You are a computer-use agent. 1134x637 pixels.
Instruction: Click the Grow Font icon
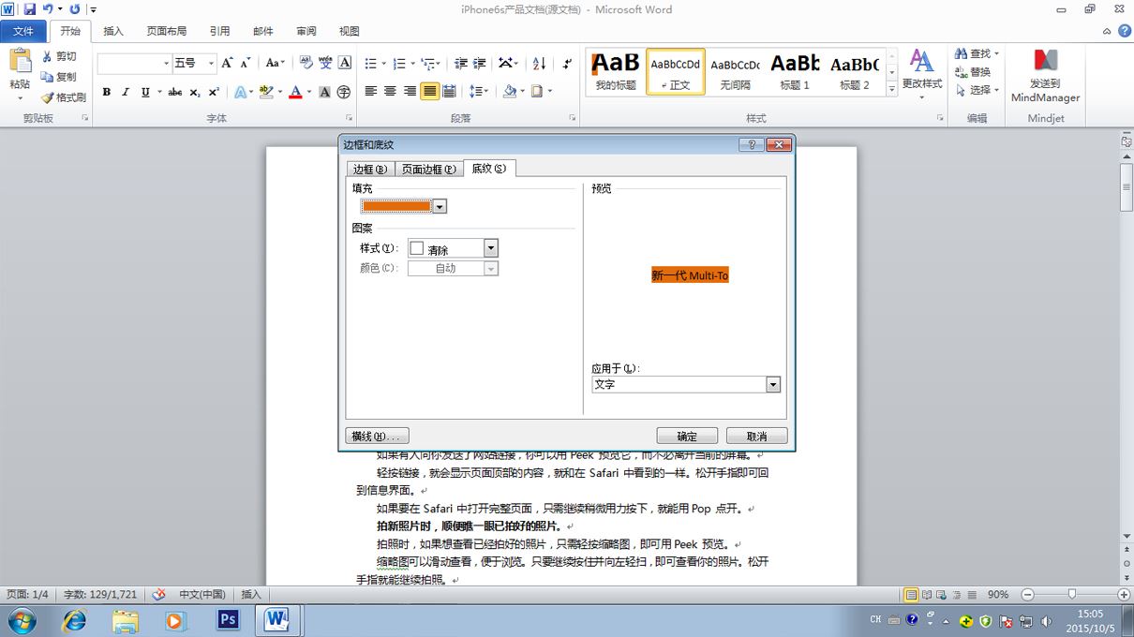pos(227,63)
